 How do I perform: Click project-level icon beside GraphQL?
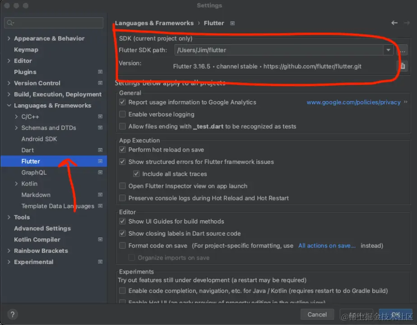(x=100, y=172)
